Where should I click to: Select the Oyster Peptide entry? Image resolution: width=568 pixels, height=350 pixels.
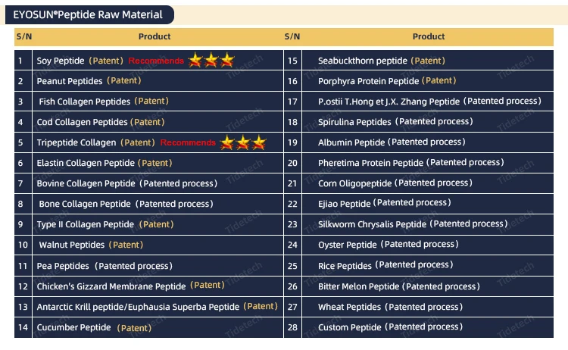347,245
